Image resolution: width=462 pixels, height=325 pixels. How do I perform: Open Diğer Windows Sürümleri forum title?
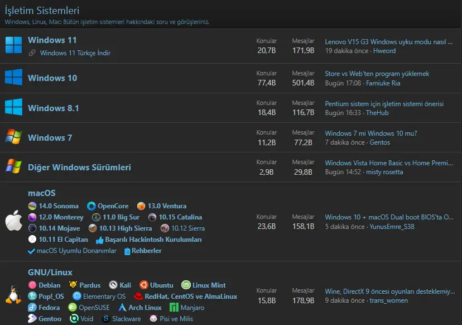point(79,167)
